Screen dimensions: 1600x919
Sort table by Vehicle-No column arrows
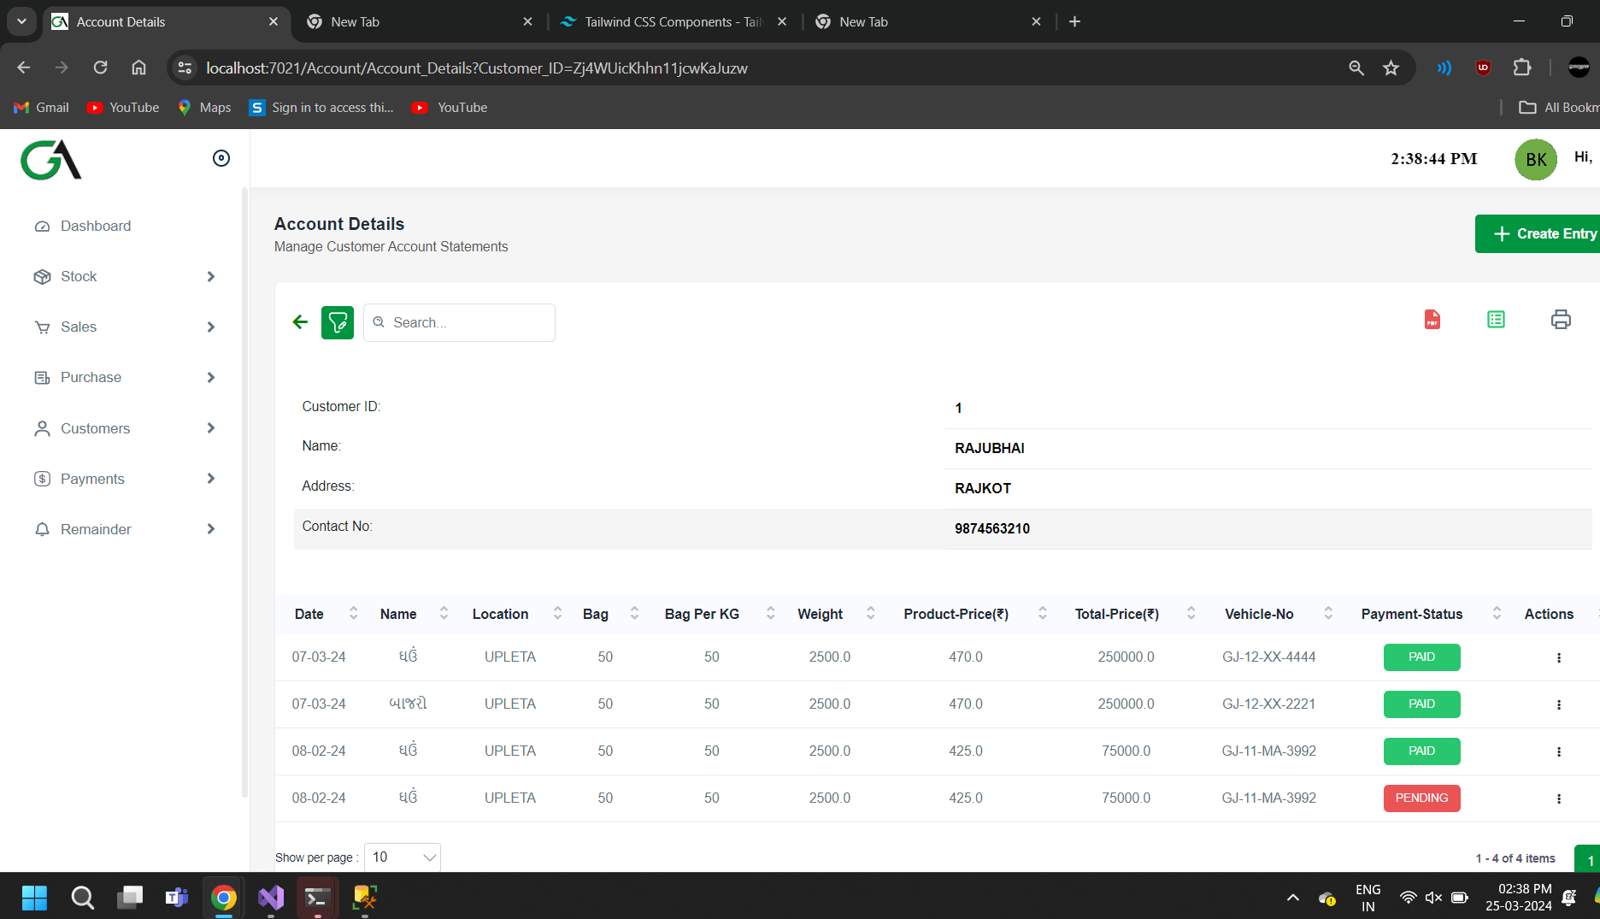[1328, 614]
